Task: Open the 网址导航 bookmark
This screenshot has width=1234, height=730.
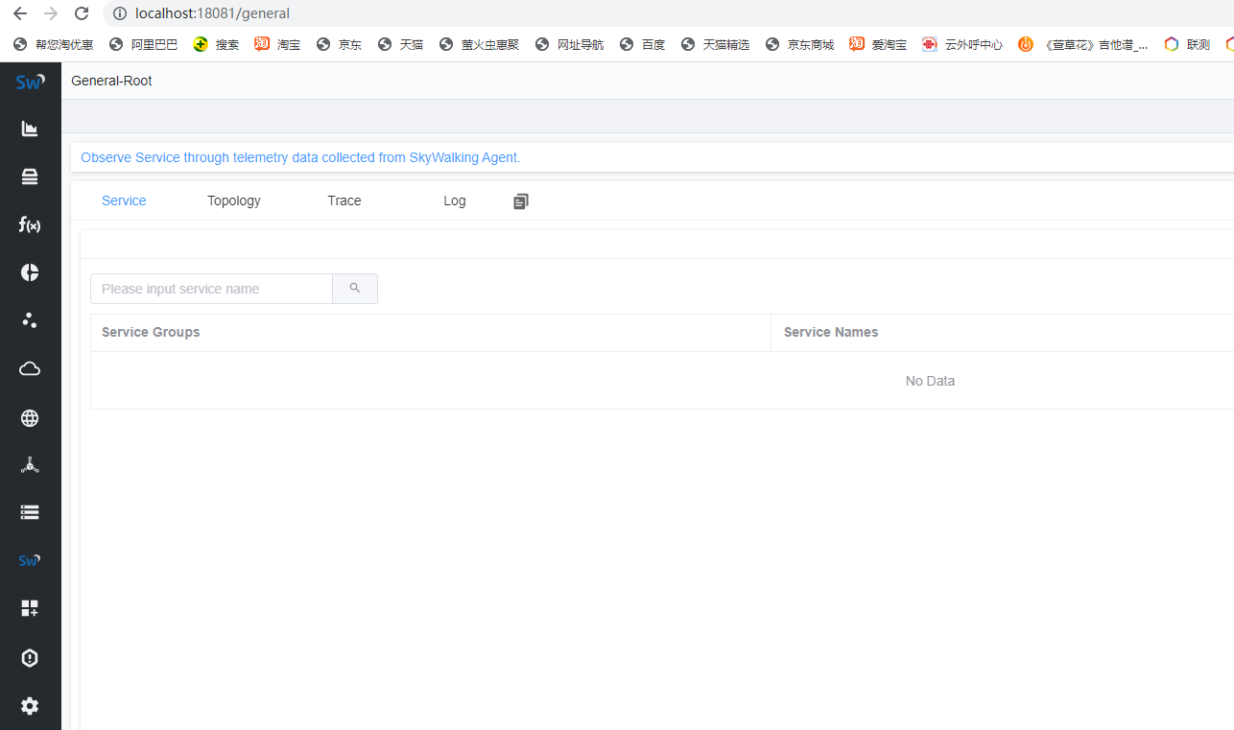Action: 570,44
